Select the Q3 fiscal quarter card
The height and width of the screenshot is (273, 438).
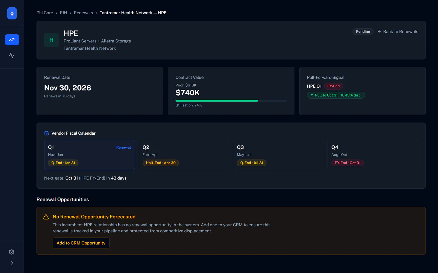pos(278,155)
